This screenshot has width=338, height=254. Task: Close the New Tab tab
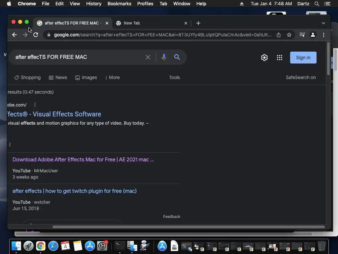pos(186,23)
